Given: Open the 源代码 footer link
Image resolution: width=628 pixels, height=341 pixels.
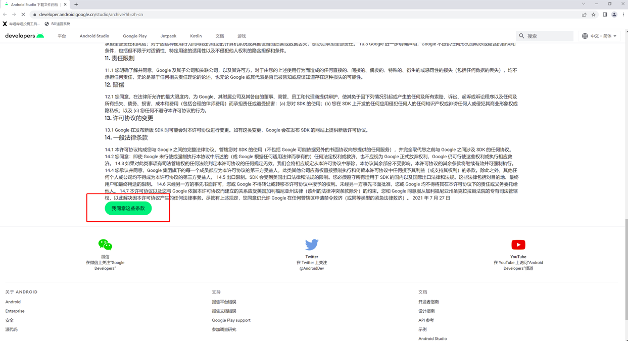Looking at the screenshot, I should tap(12, 329).
